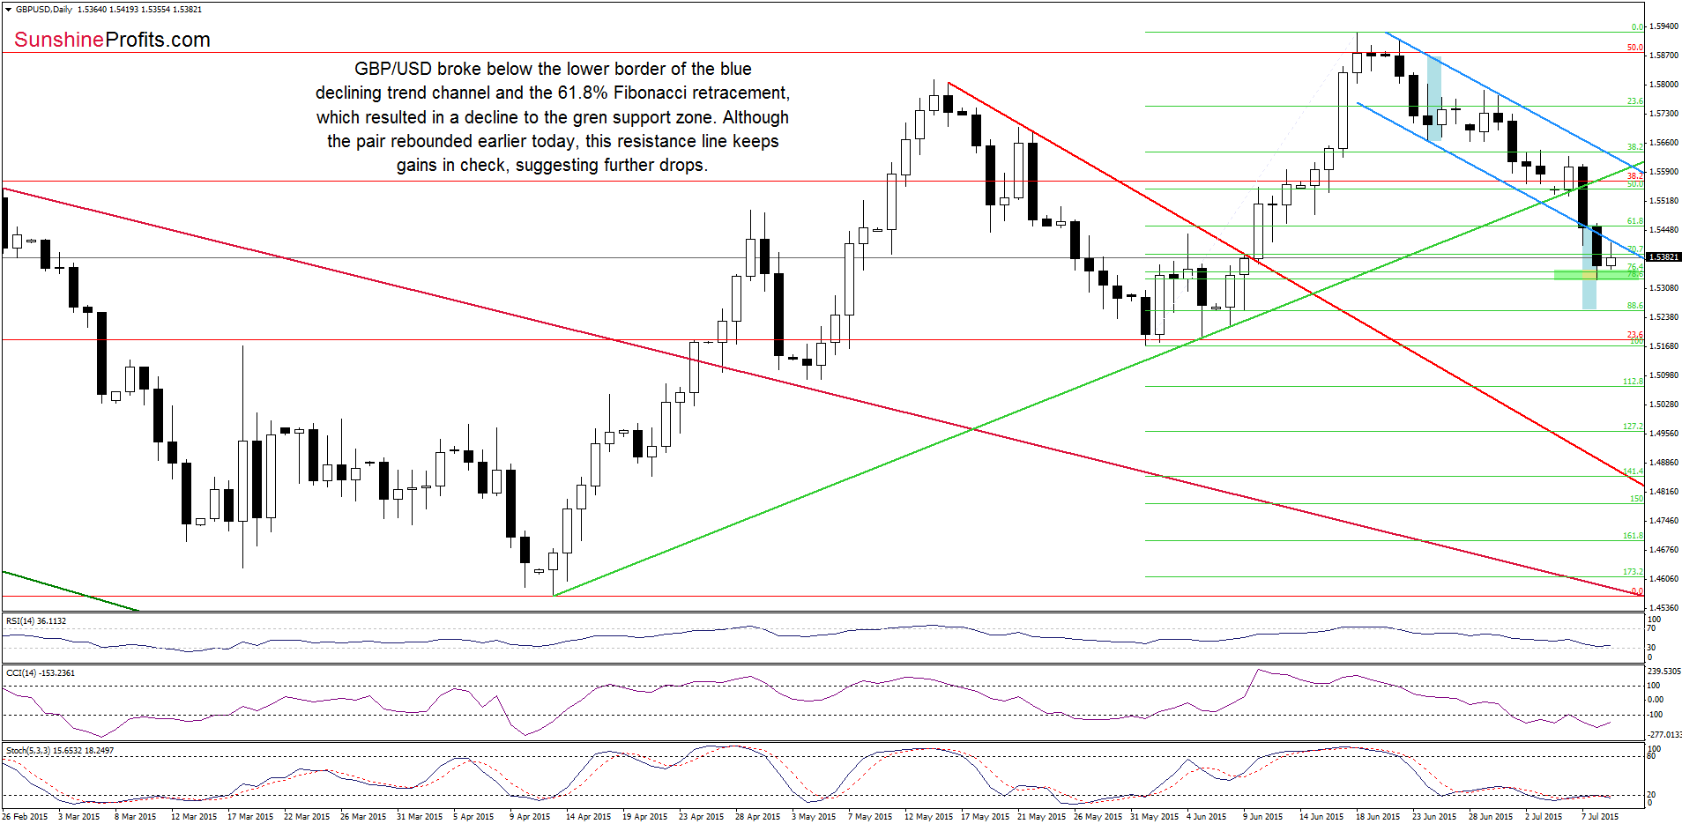The height and width of the screenshot is (824, 1682).
Task: Click price axis label 1.49560
Action: pos(1663,434)
